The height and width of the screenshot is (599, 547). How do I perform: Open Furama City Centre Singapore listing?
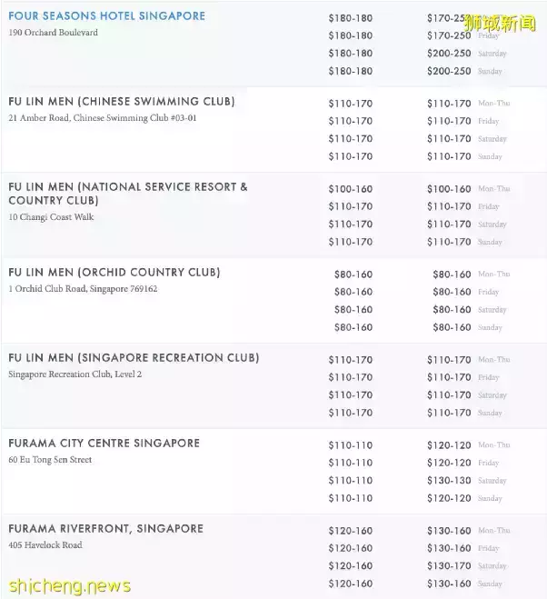pos(104,444)
